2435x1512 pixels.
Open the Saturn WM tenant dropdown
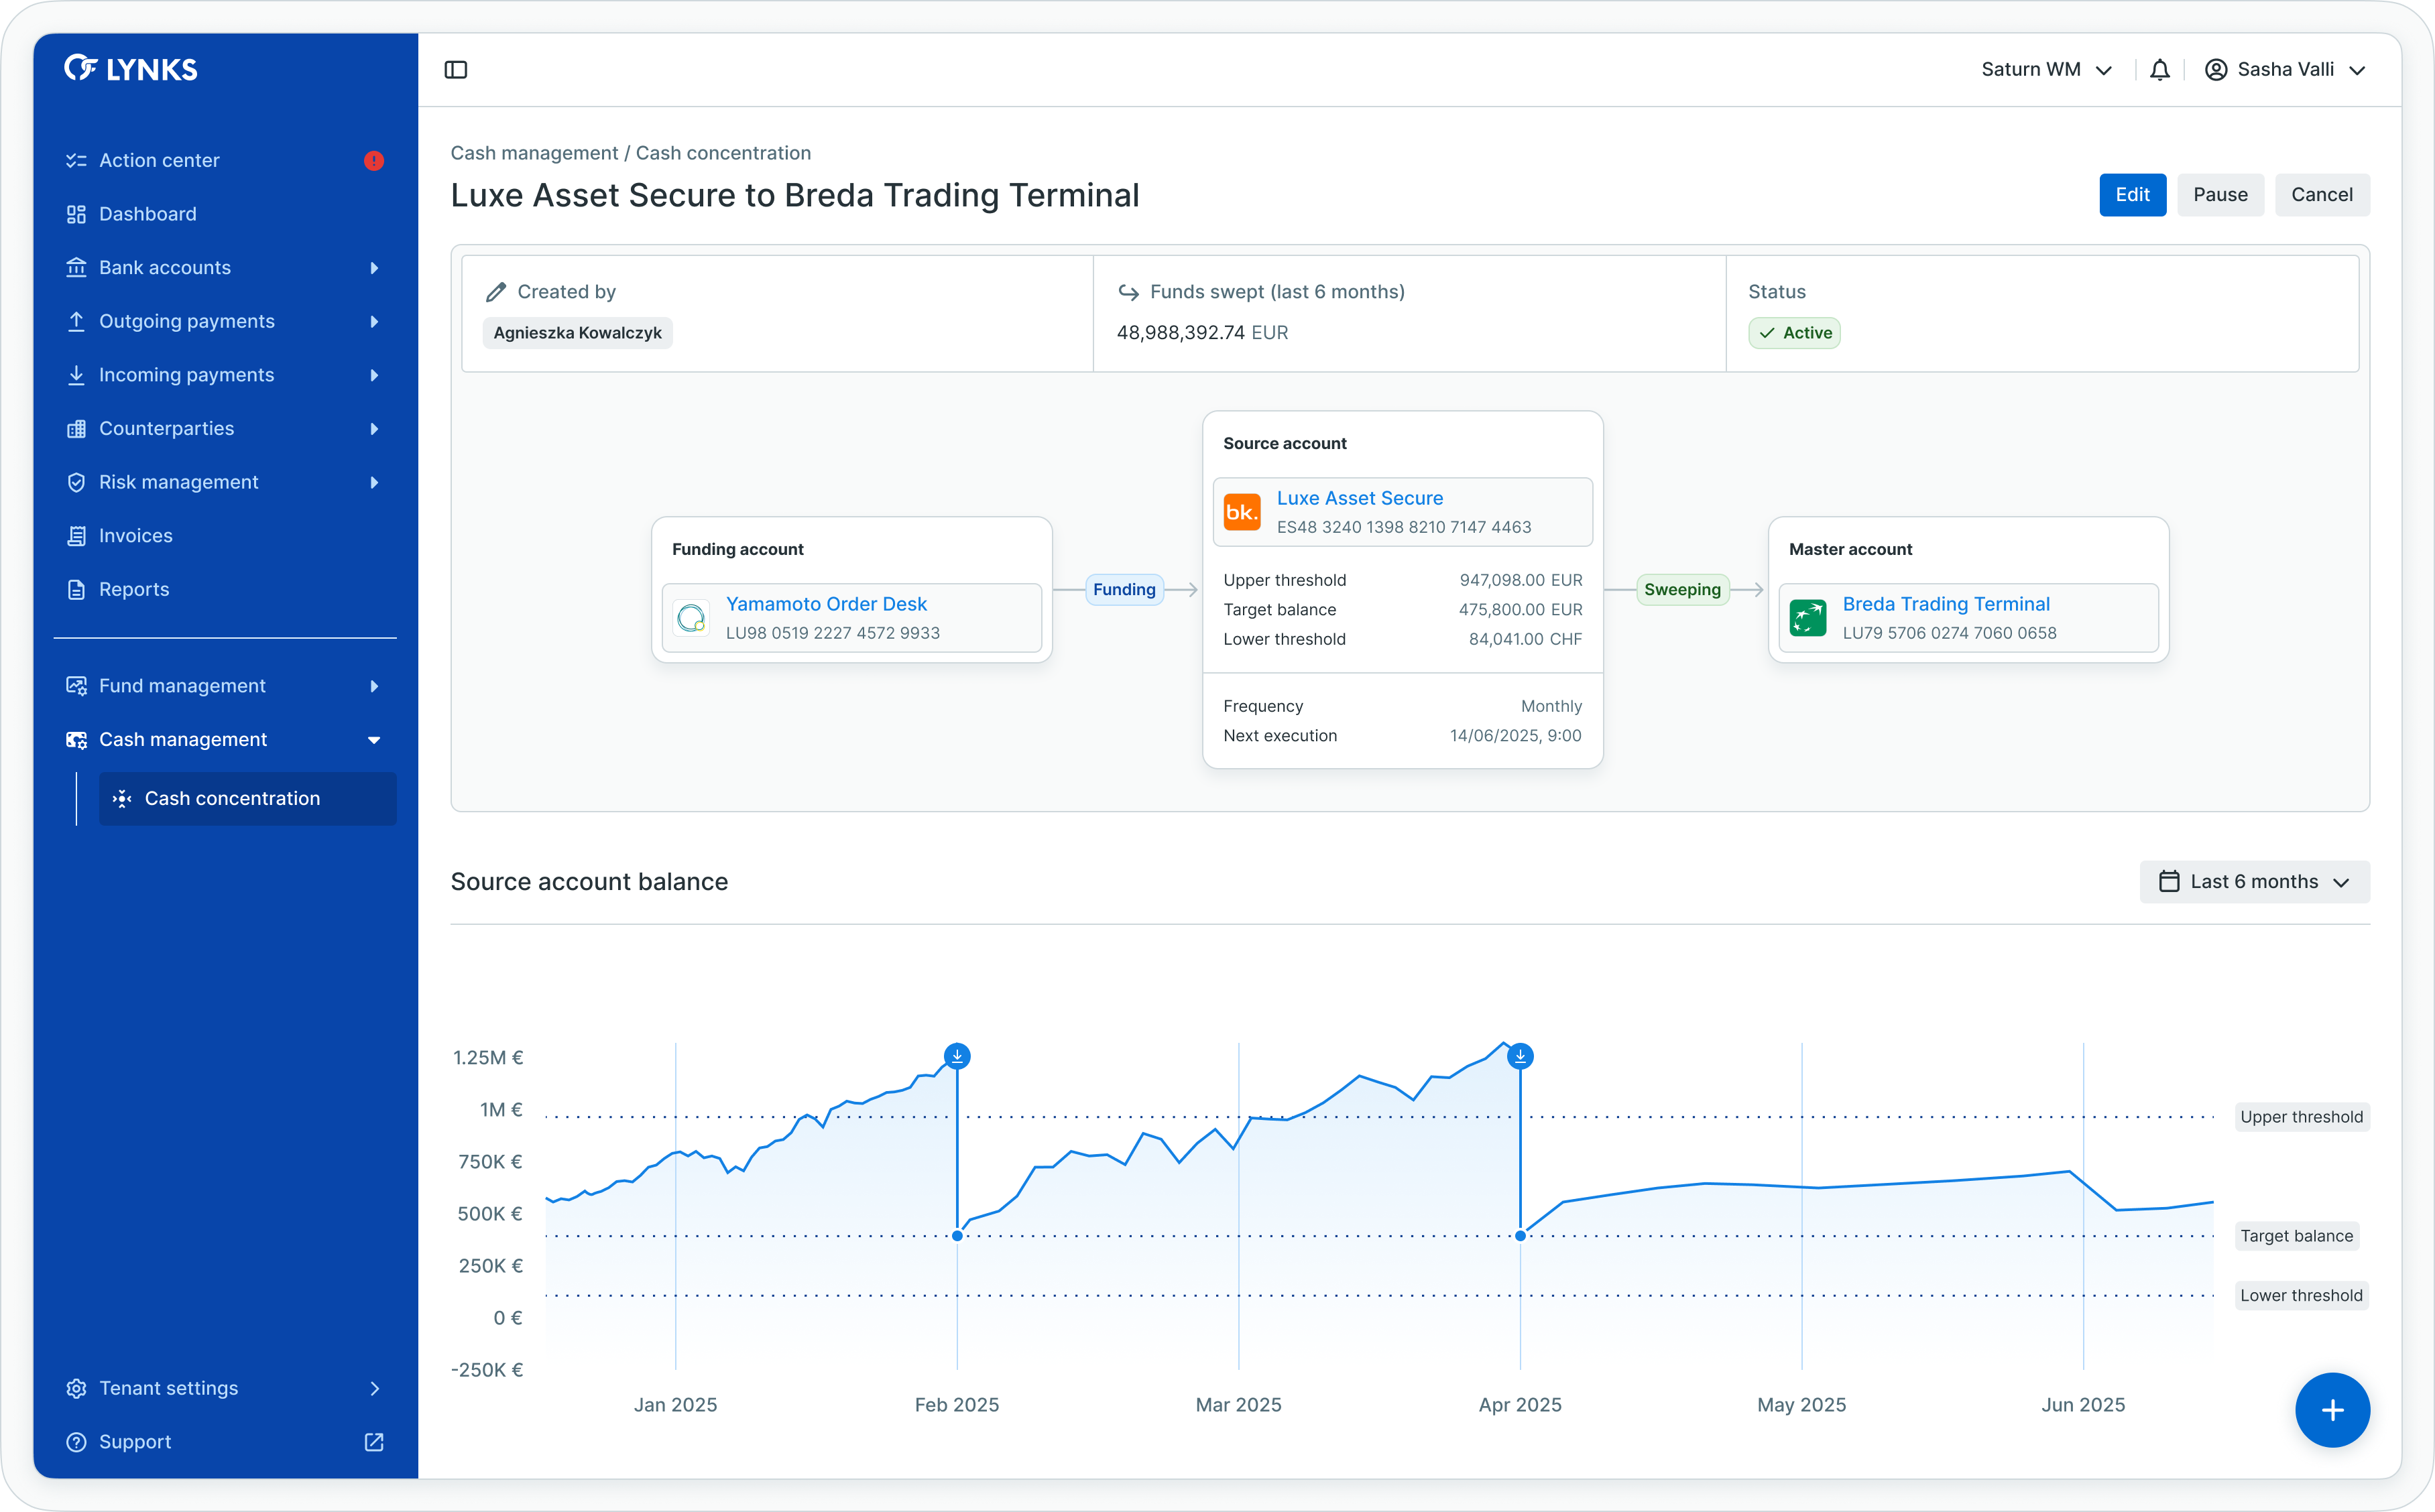coord(2046,70)
